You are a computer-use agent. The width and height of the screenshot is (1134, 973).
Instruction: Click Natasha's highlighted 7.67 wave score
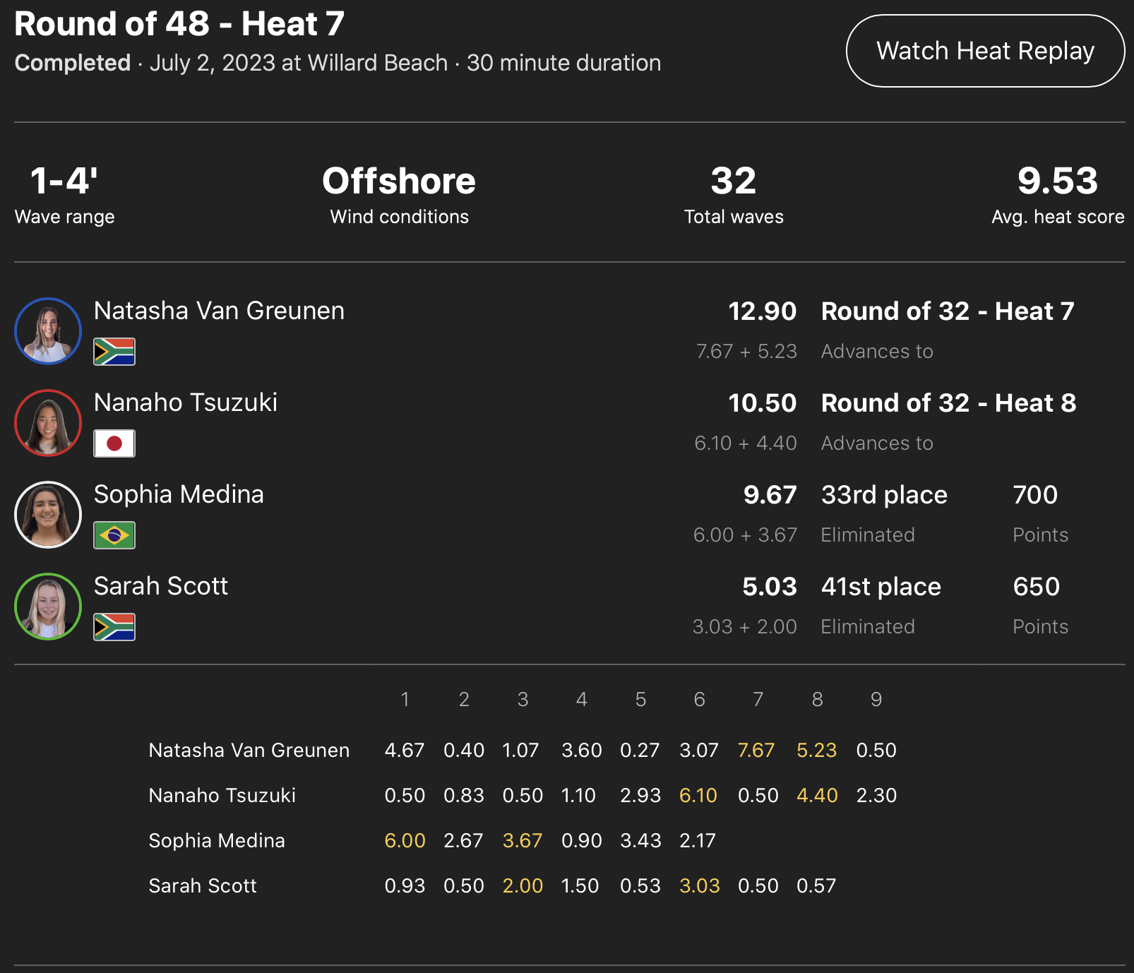coord(756,750)
